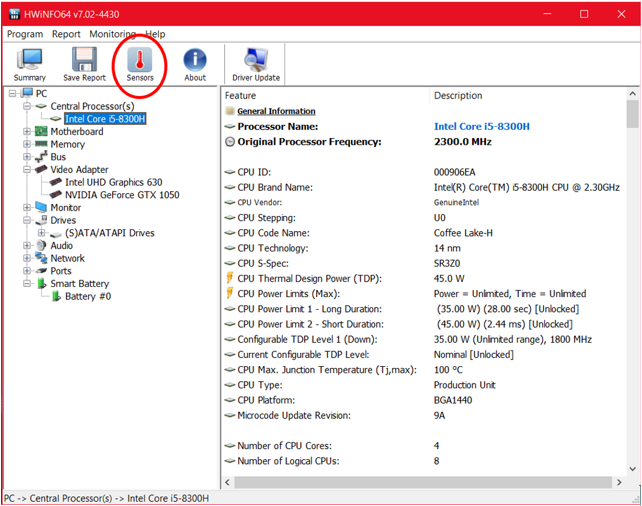The height and width of the screenshot is (506, 642).
Task: Open the Sensors thermometer icon
Action: click(x=140, y=61)
